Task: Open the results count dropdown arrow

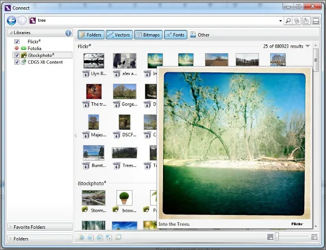Action: [x=308, y=46]
